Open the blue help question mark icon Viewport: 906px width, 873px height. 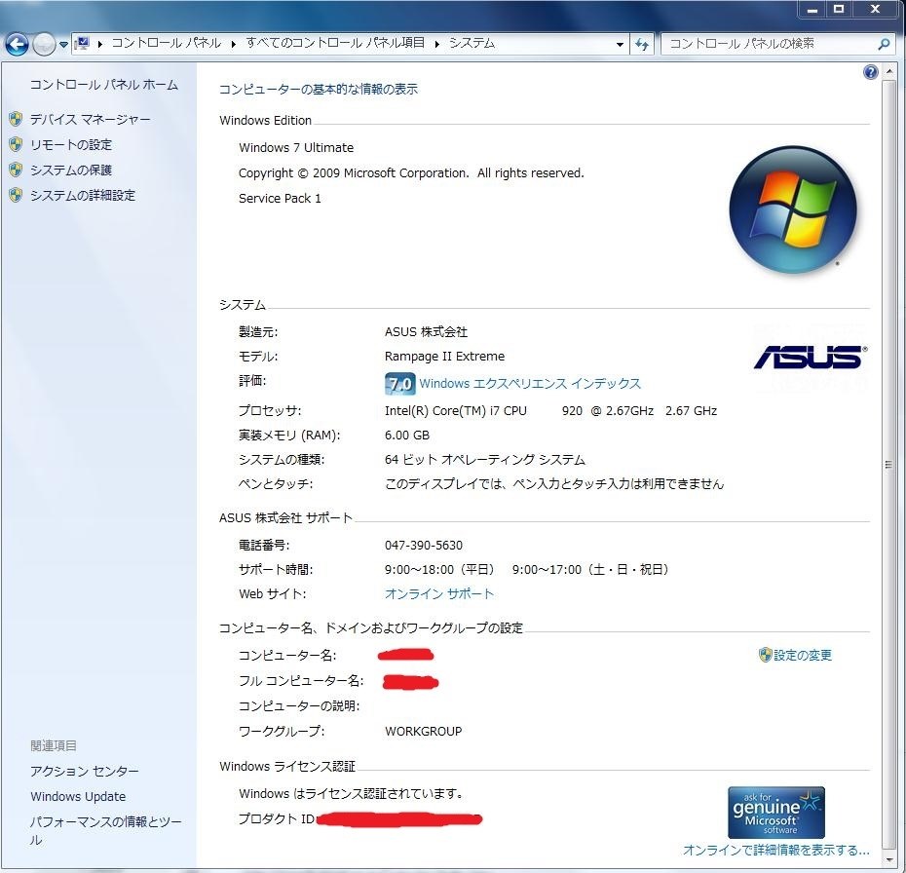pos(871,72)
